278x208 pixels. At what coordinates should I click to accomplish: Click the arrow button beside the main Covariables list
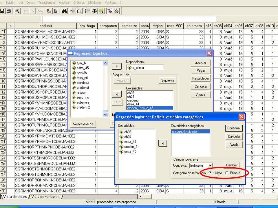[117, 94]
